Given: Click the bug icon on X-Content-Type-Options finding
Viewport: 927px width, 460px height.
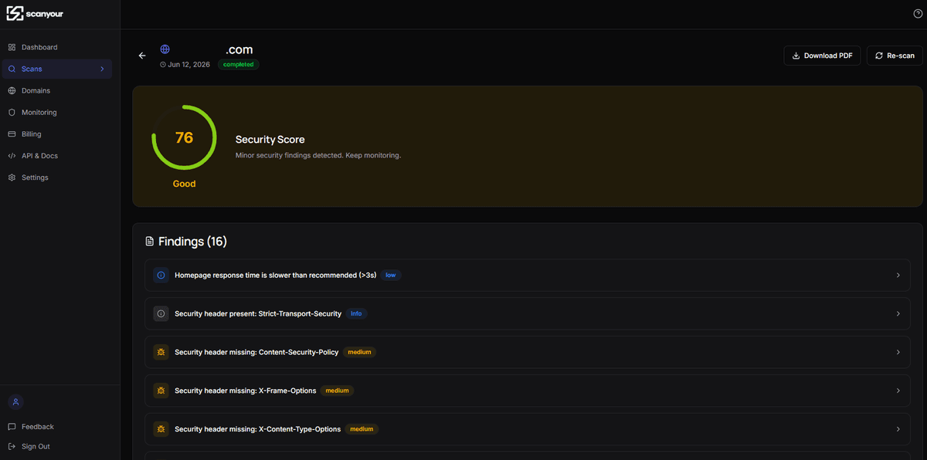Looking at the screenshot, I should pyautogui.click(x=161, y=429).
